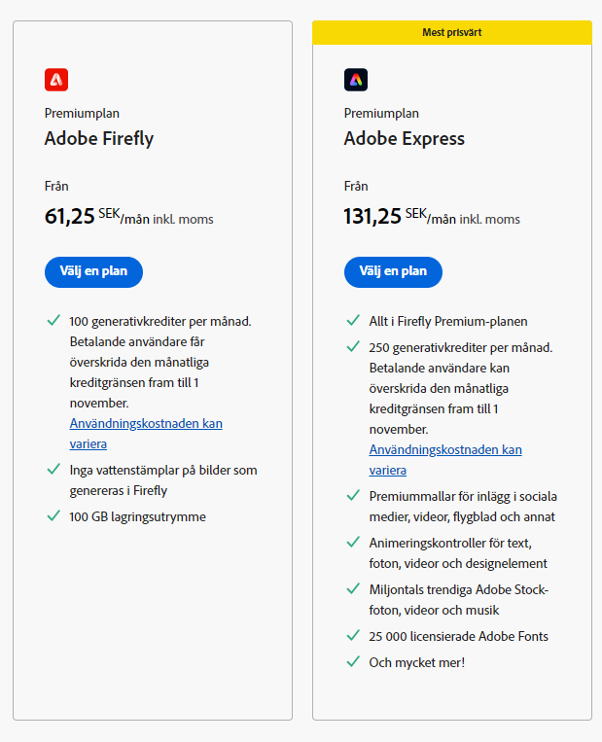Click checkmark beside 250 generativkrediter per månad
Viewport: 602px width, 742px height.
353,346
